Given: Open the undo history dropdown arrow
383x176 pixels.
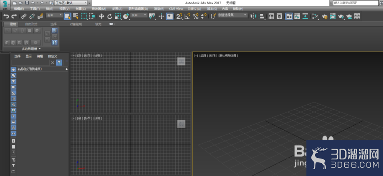Looking at the screenshot, I should coord(38,3).
